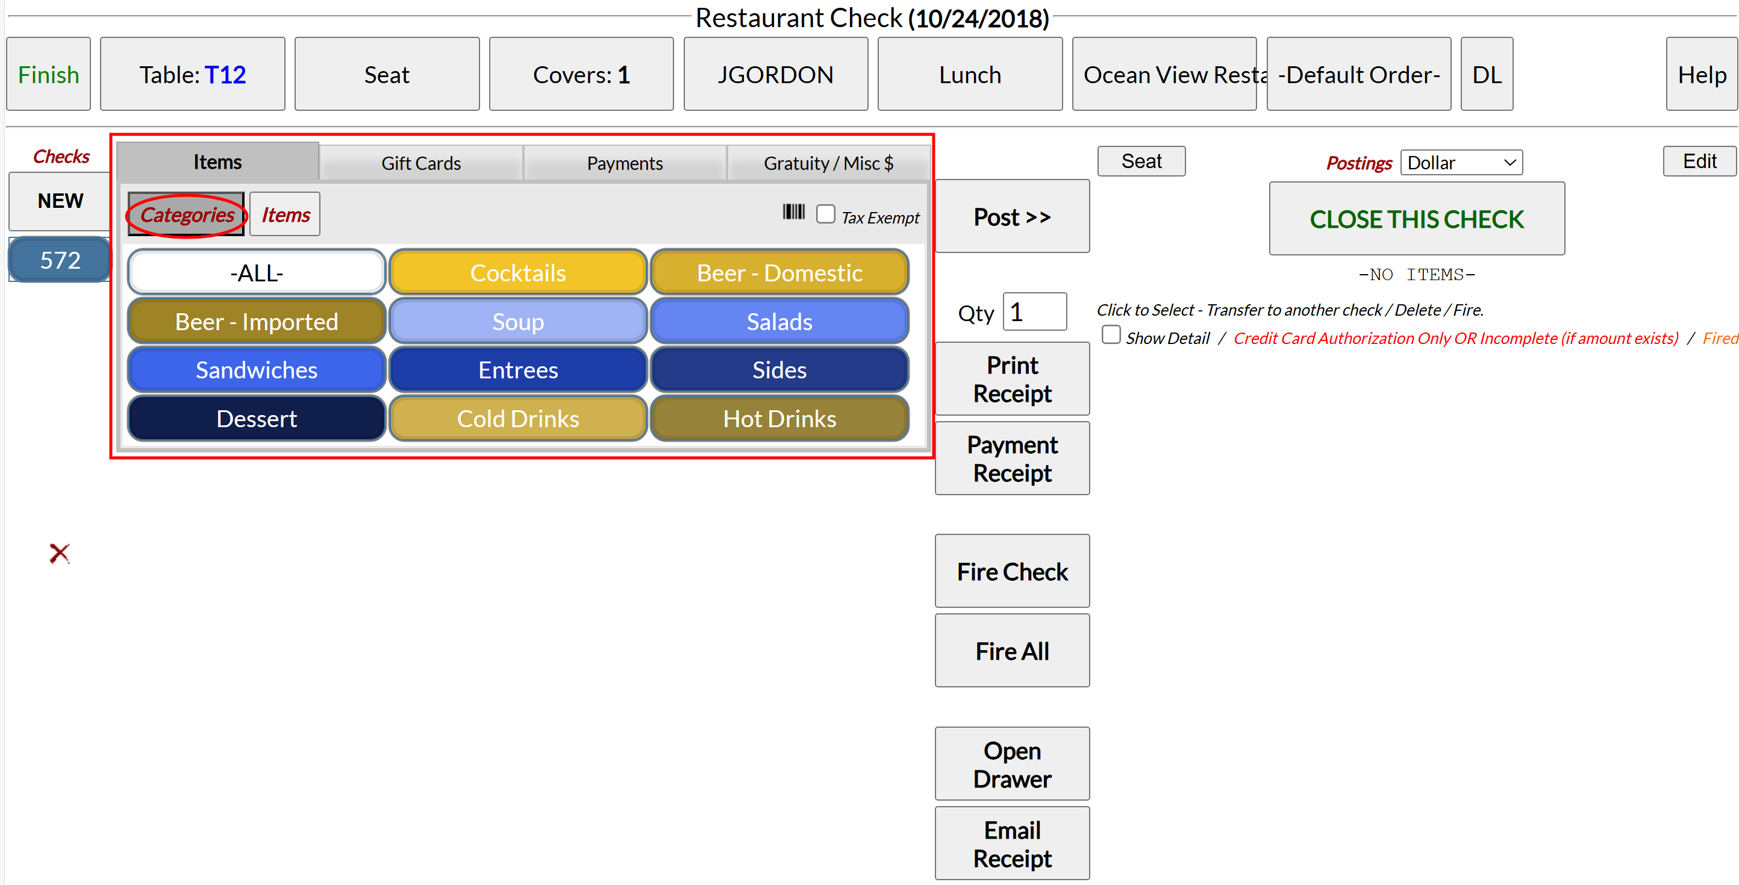1739x885 pixels.
Task: Open the Gratuity / Misc $ tab
Action: [x=828, y=163]
